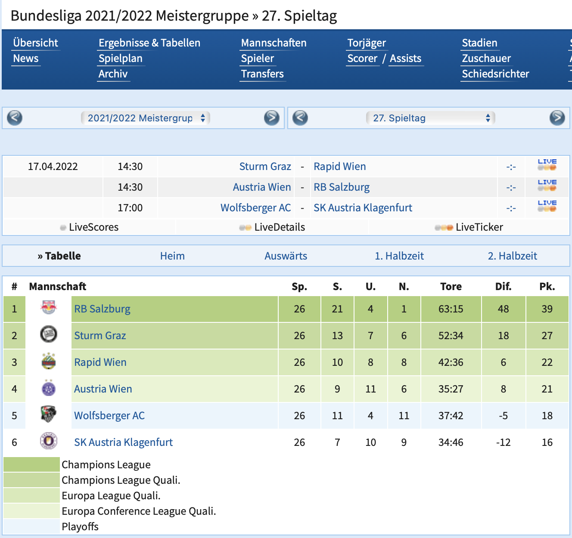Go to previous Spieltag arrow
This screenshot has height=538, width=572.
[300, 117]
